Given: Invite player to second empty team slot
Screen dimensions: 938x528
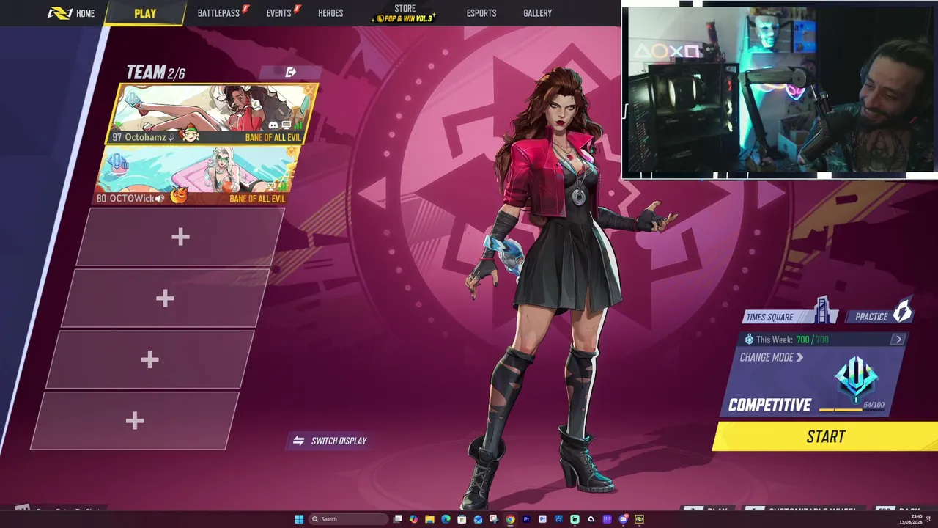Looking at the screenshot, I should [165, 298].
